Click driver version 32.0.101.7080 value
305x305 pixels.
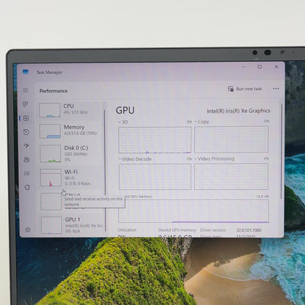point(249,230)
